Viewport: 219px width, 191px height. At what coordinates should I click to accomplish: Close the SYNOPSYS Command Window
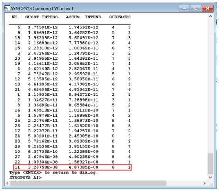208,8
